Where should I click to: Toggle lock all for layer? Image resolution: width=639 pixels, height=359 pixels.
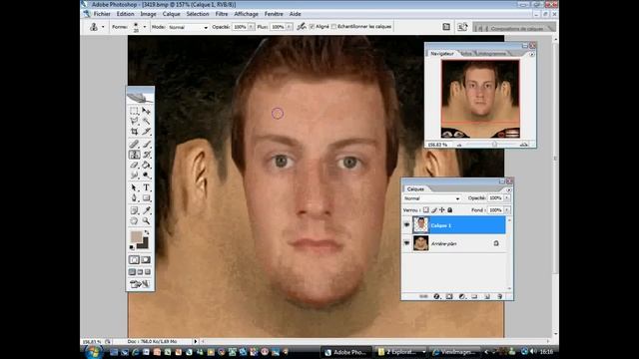(x=450, y=210)
